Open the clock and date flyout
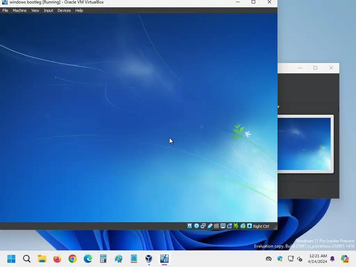The image size is (356, 267). (317, 259)
